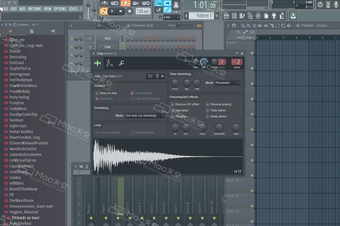Expand the Clap window menu arrow
The width and height of the screenshot is (340, 226).
point(93,54)
